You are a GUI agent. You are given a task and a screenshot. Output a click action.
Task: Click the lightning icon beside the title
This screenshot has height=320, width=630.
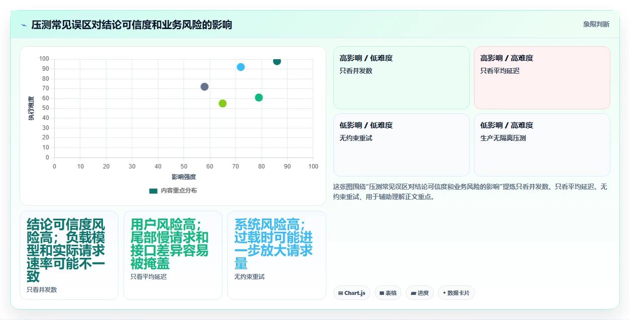click(x=24, y=25)
